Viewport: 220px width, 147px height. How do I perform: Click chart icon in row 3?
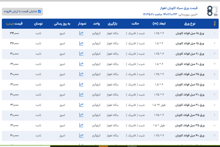81,54
